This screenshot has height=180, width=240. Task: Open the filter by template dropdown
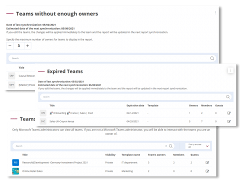(197, 146)
